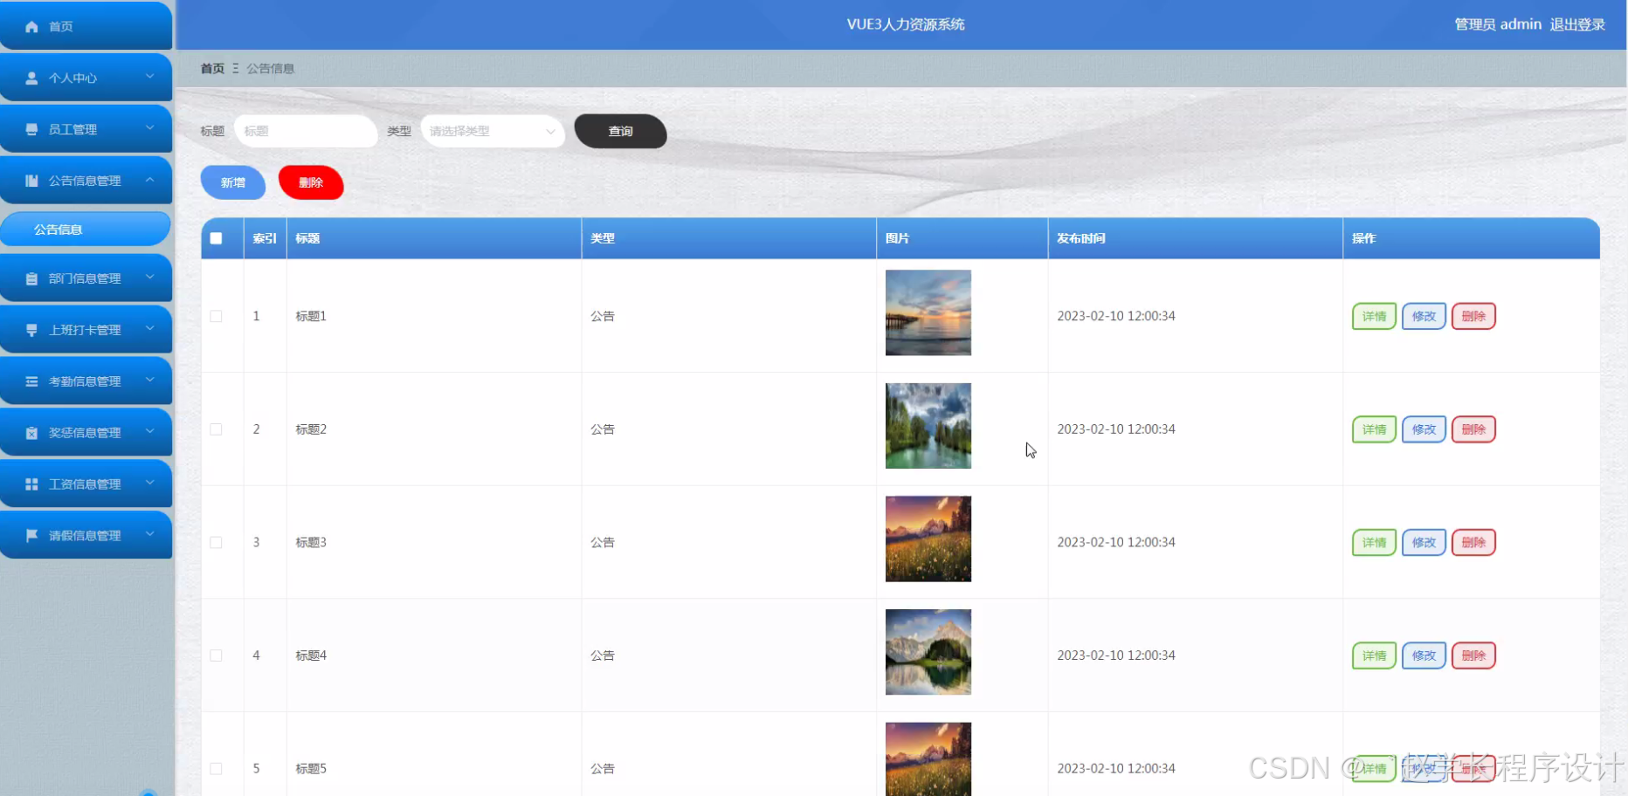
Task: Open 员工管理 via its sidebar icon
Action: click(x=31, y=128)
